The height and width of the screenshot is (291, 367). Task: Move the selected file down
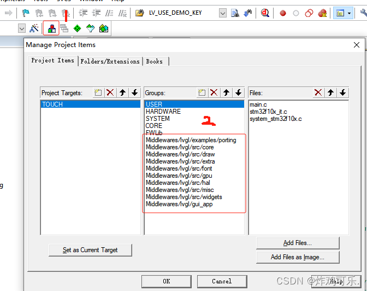342,92
